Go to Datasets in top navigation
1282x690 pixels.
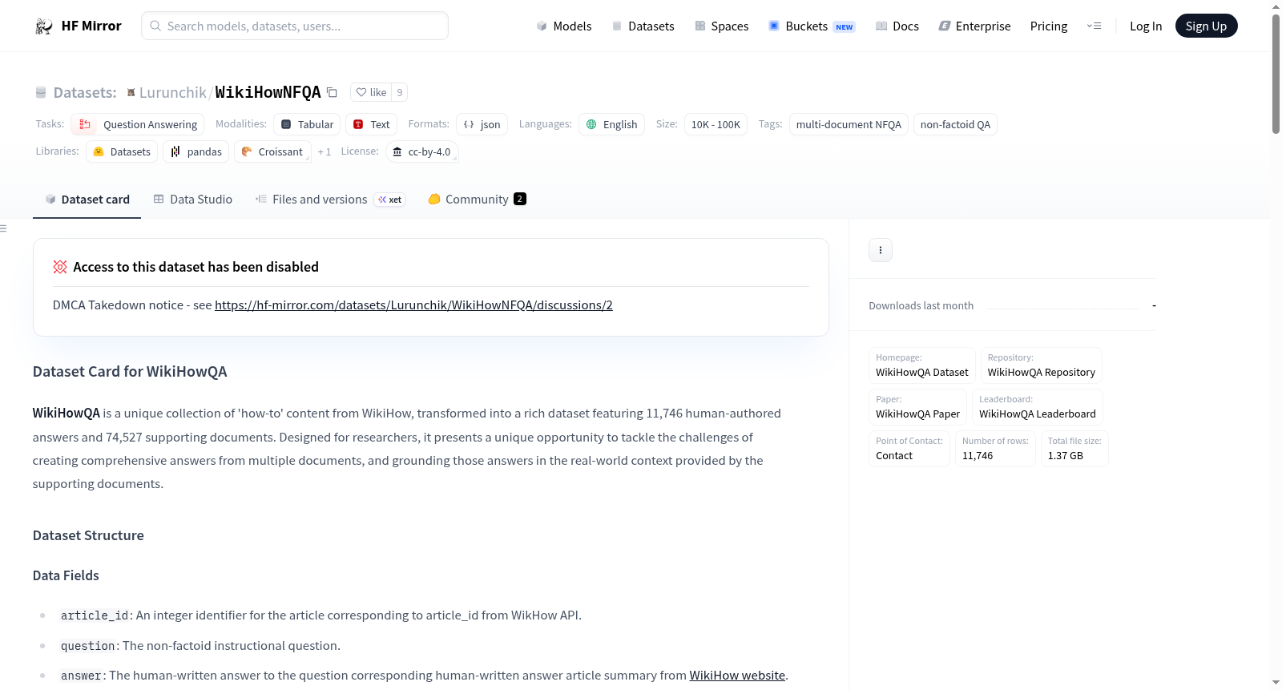[x=643, y=26]
